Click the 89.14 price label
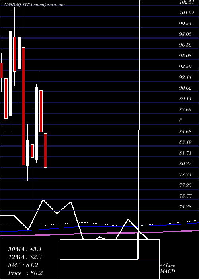Screen dimensions: 199x279 pyautogui.click(x=186, y=99)
